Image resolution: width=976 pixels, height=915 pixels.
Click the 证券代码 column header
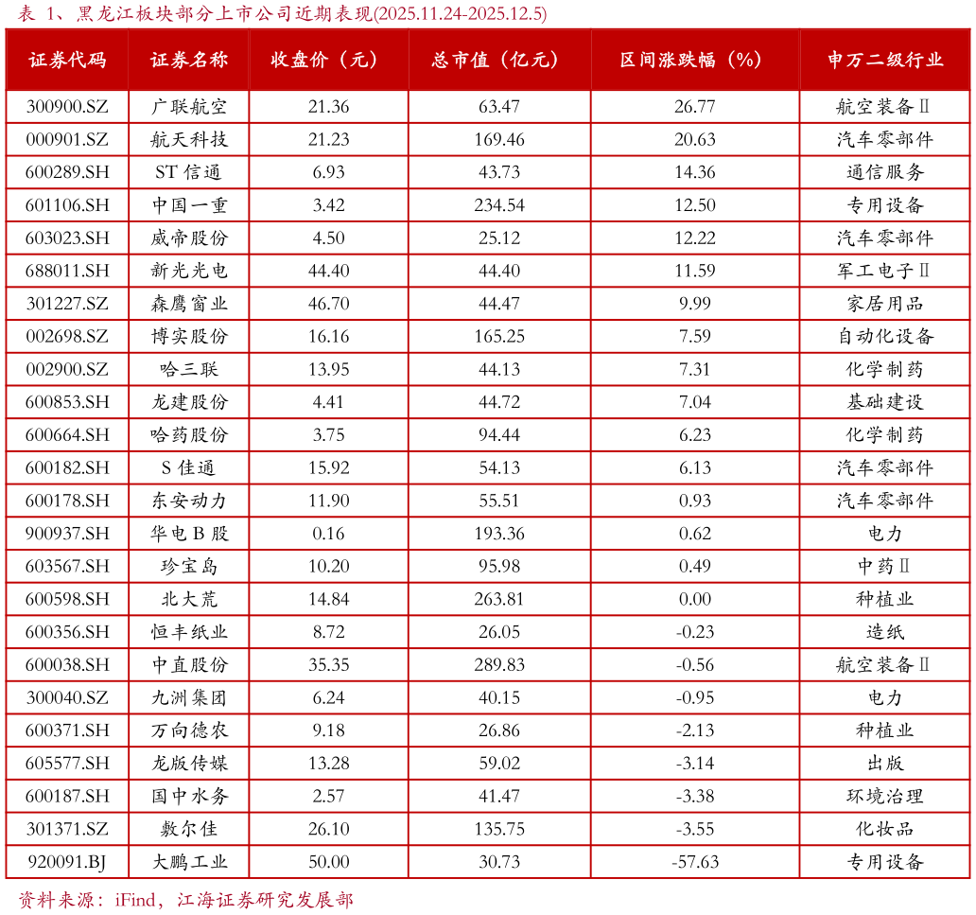point(69,60)
